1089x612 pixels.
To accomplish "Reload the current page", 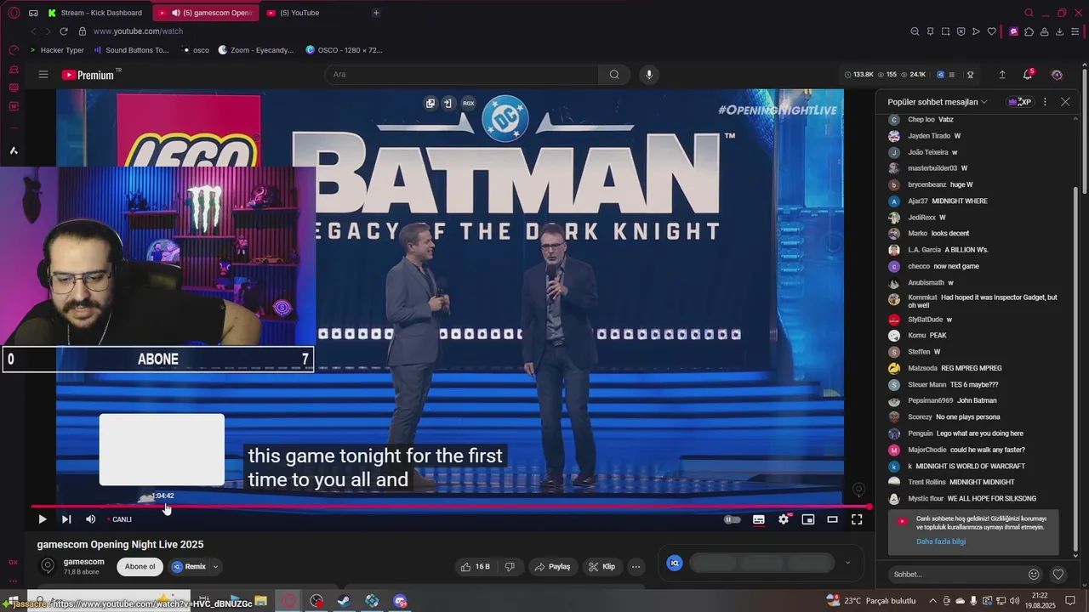I will [63, 31].
